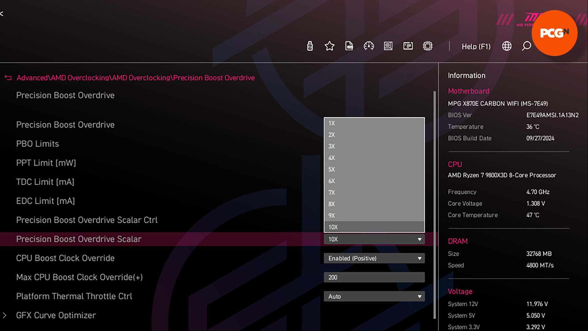Select Max CPU Boost Clock Override(+) label
The width and height of the screenshot is (588, 331).
click(x=79, y=277)
